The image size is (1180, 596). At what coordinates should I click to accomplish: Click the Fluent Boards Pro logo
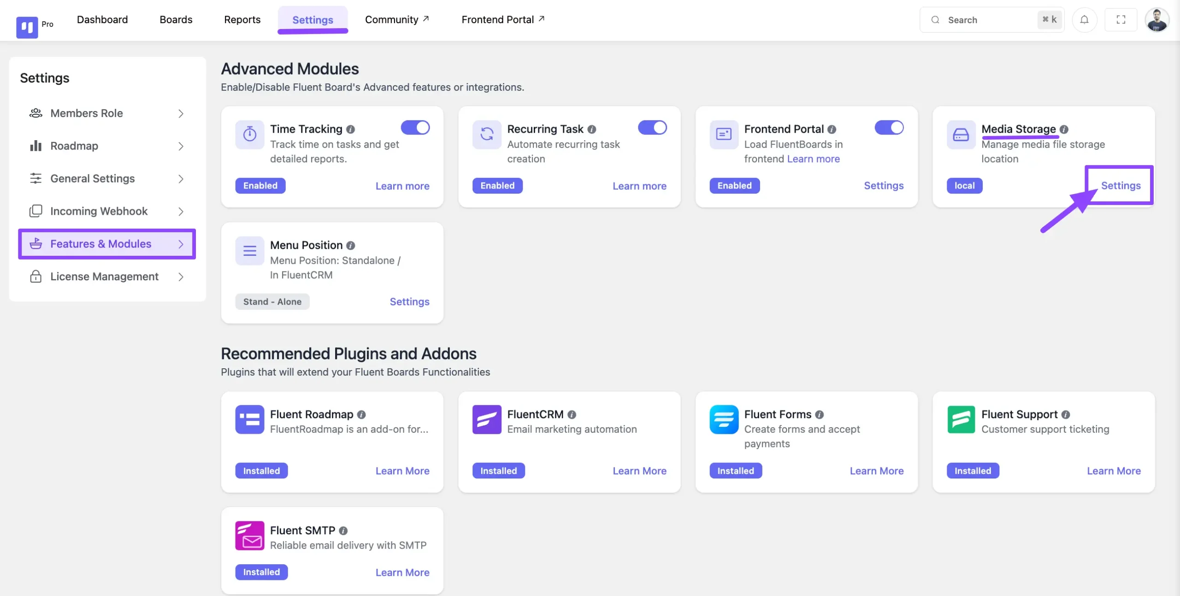[27, 27]
